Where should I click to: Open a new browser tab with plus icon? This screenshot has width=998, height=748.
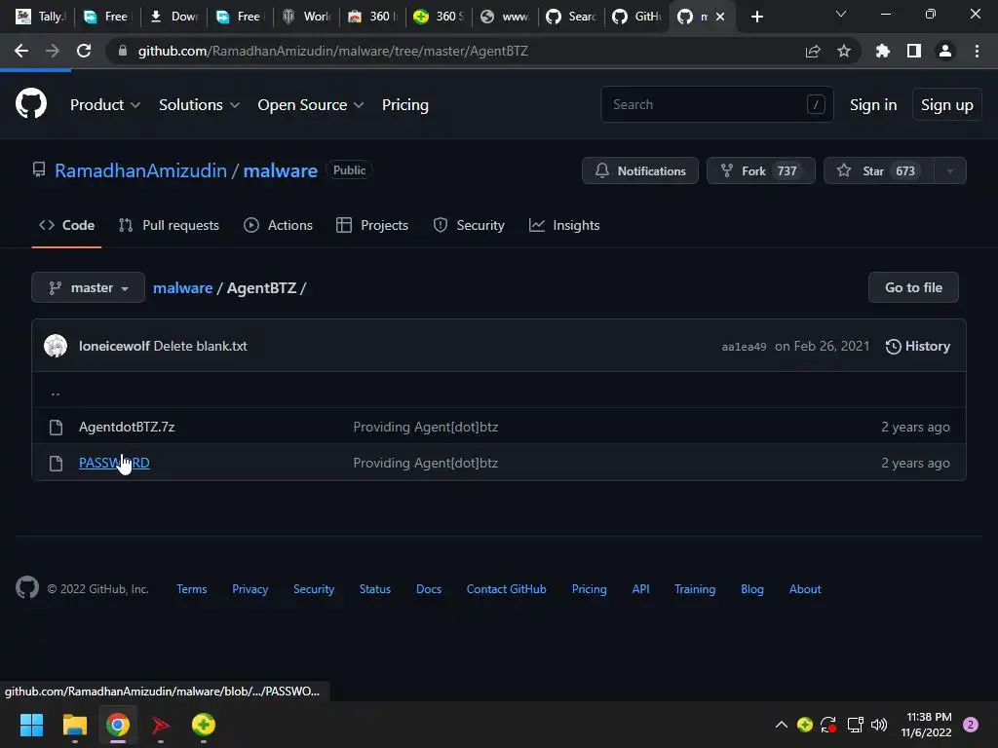coord(756,17)
